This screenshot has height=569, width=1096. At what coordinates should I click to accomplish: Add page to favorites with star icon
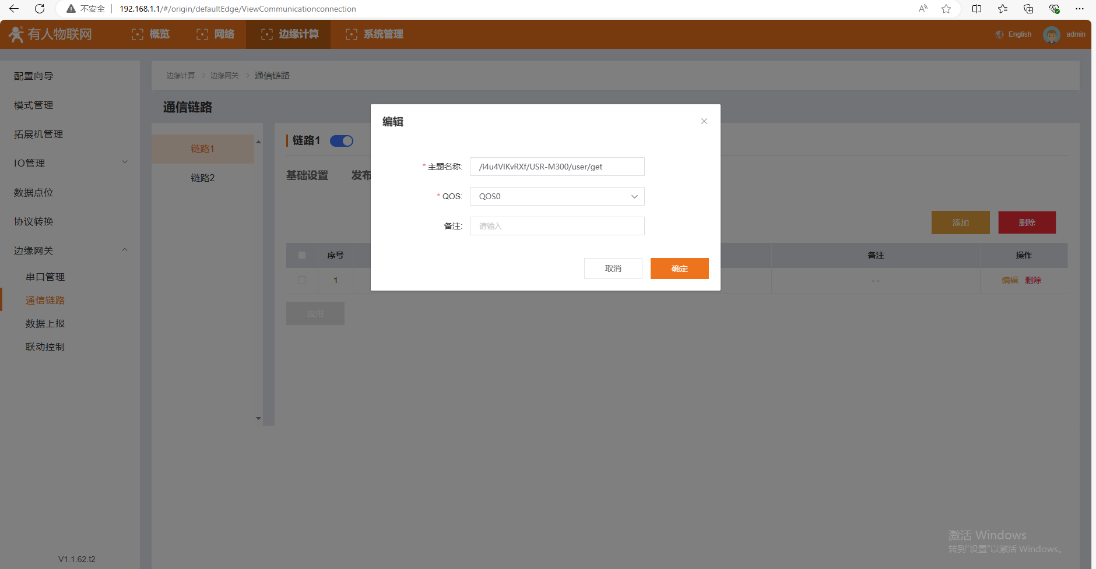pos(946,9)
